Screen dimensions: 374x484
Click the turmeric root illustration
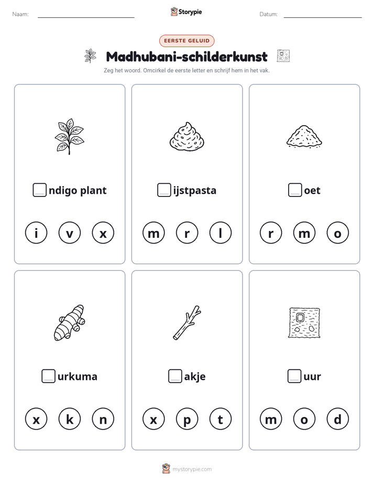69,323
